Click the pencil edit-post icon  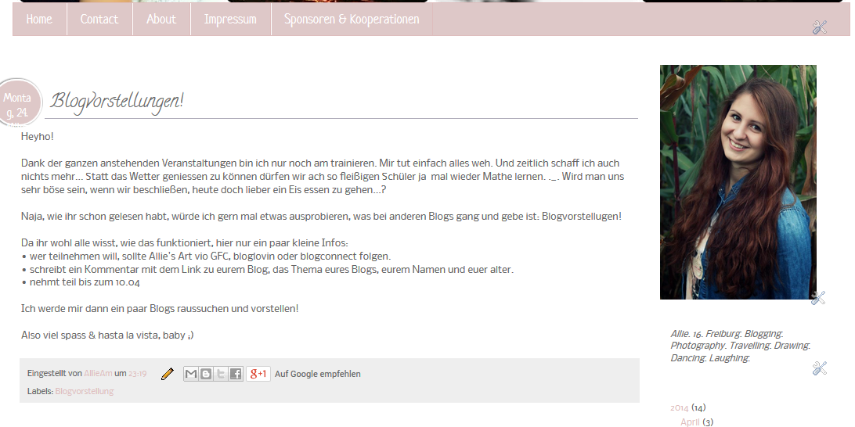[x=168, y=374]
